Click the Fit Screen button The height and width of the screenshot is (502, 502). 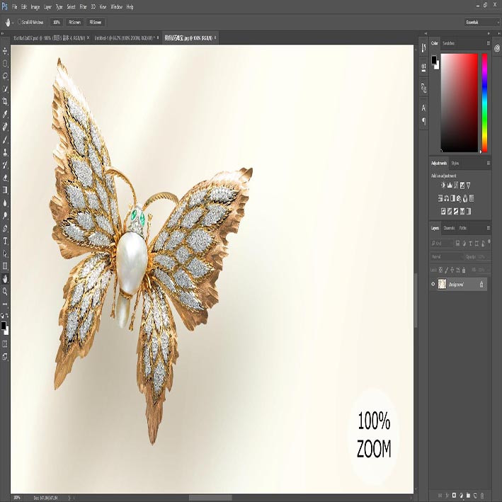pos(74,22)
